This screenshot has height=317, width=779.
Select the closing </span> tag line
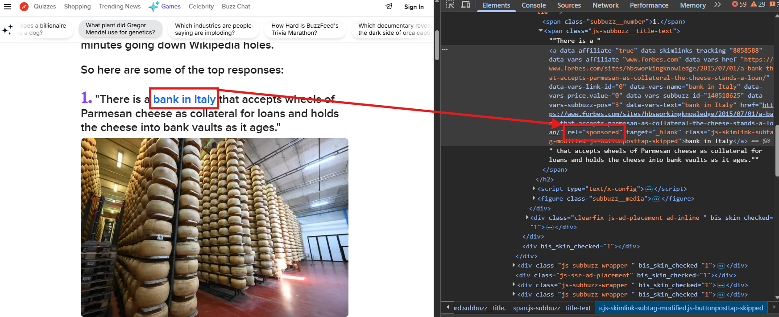[x=555, y=169]
